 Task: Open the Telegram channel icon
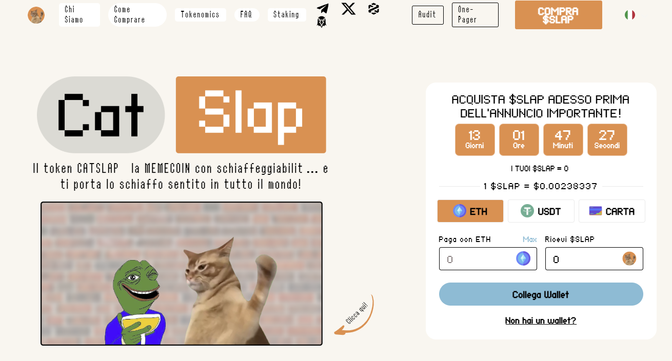click(x=323, y=9)
